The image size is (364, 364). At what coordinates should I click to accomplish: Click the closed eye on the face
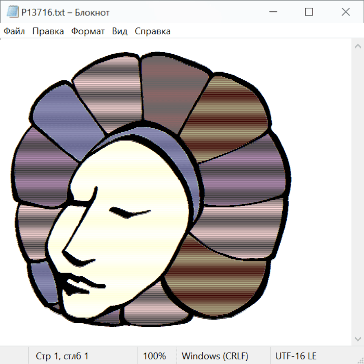[130, 213]
